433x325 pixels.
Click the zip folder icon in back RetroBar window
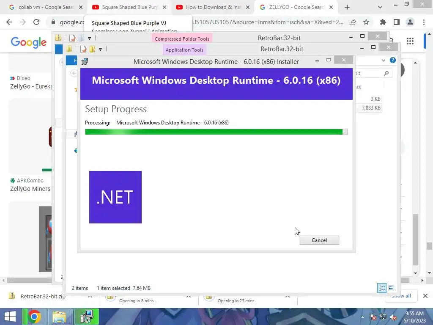[58, 38]
